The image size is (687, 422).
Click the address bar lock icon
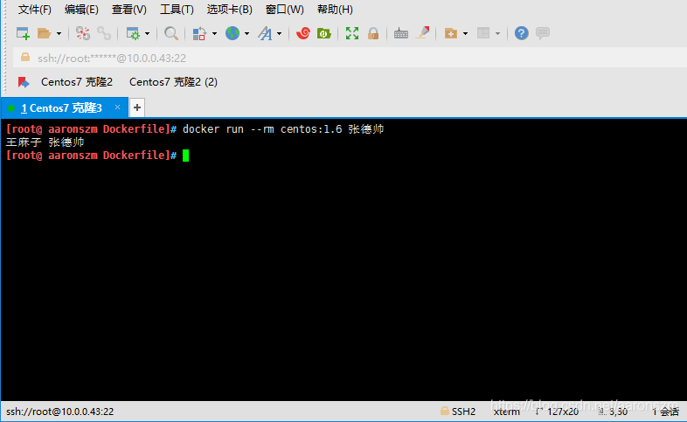[25, 58]
